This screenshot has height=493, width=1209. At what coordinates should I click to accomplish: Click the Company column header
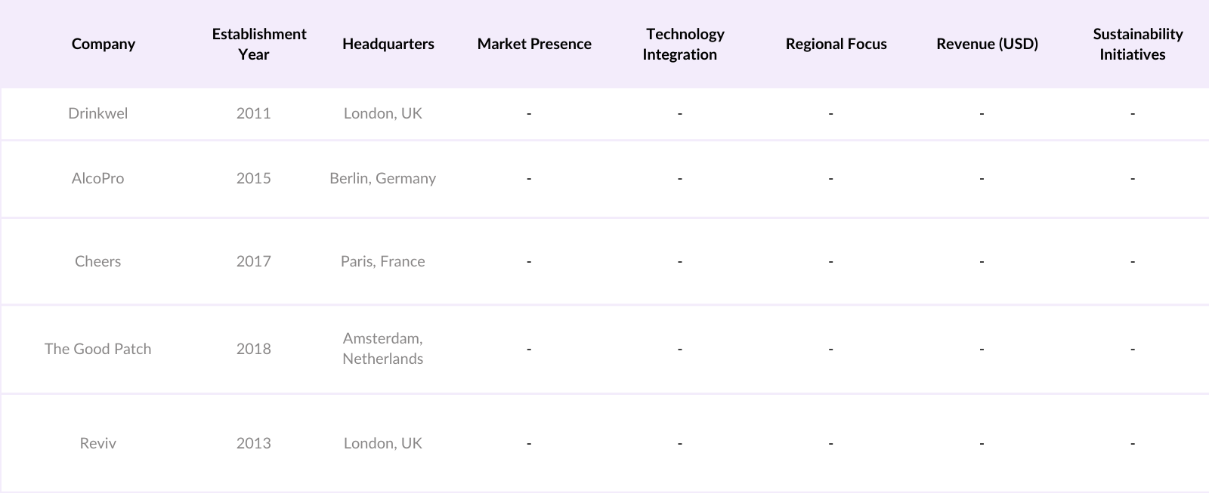pyautogui.click(x=103, y=44)
